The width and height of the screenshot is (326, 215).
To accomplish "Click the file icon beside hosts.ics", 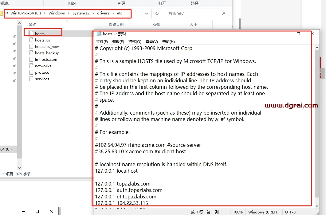I will pyautogui.click(x=31, y=40).
